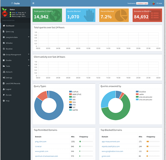The width and height of the screenshot is (166, 160).
Task: Expand the Group Management chevron
Action: point(29,54)
